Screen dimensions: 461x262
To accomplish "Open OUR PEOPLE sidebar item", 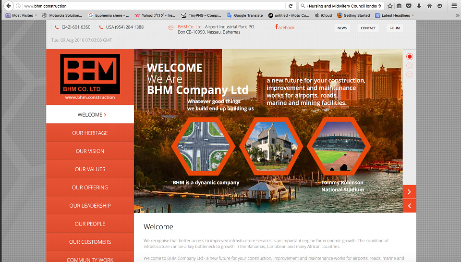I will [x=90, y=224].
